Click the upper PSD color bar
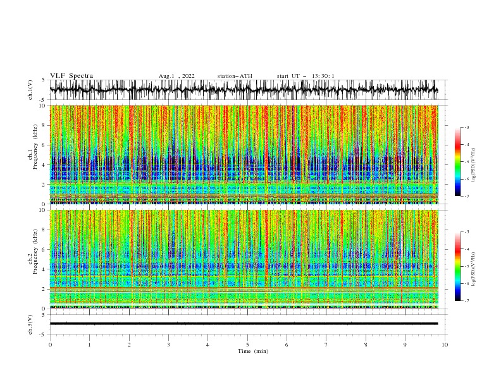 click(x=458, y=162)
